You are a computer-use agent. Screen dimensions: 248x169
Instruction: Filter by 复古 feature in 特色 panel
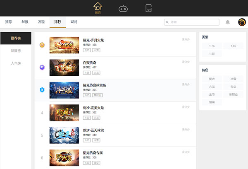point(212,79)
